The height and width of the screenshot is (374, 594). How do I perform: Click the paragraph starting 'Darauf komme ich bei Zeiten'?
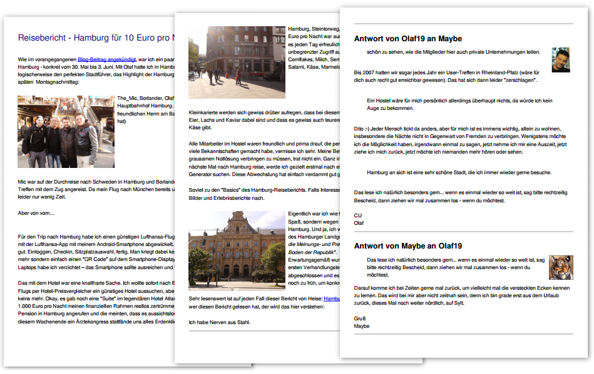click(462, 295)
